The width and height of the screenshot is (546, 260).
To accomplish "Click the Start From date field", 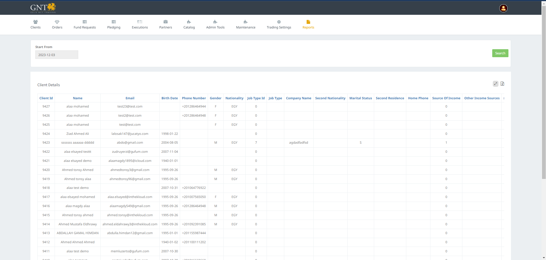I will click(x=57, y=55).
